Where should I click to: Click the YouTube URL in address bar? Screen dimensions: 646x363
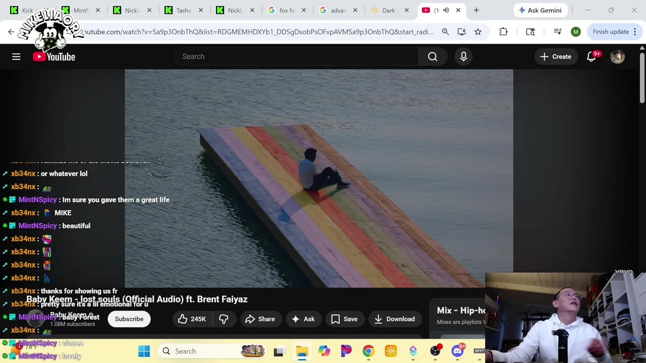tap(257, 32)
